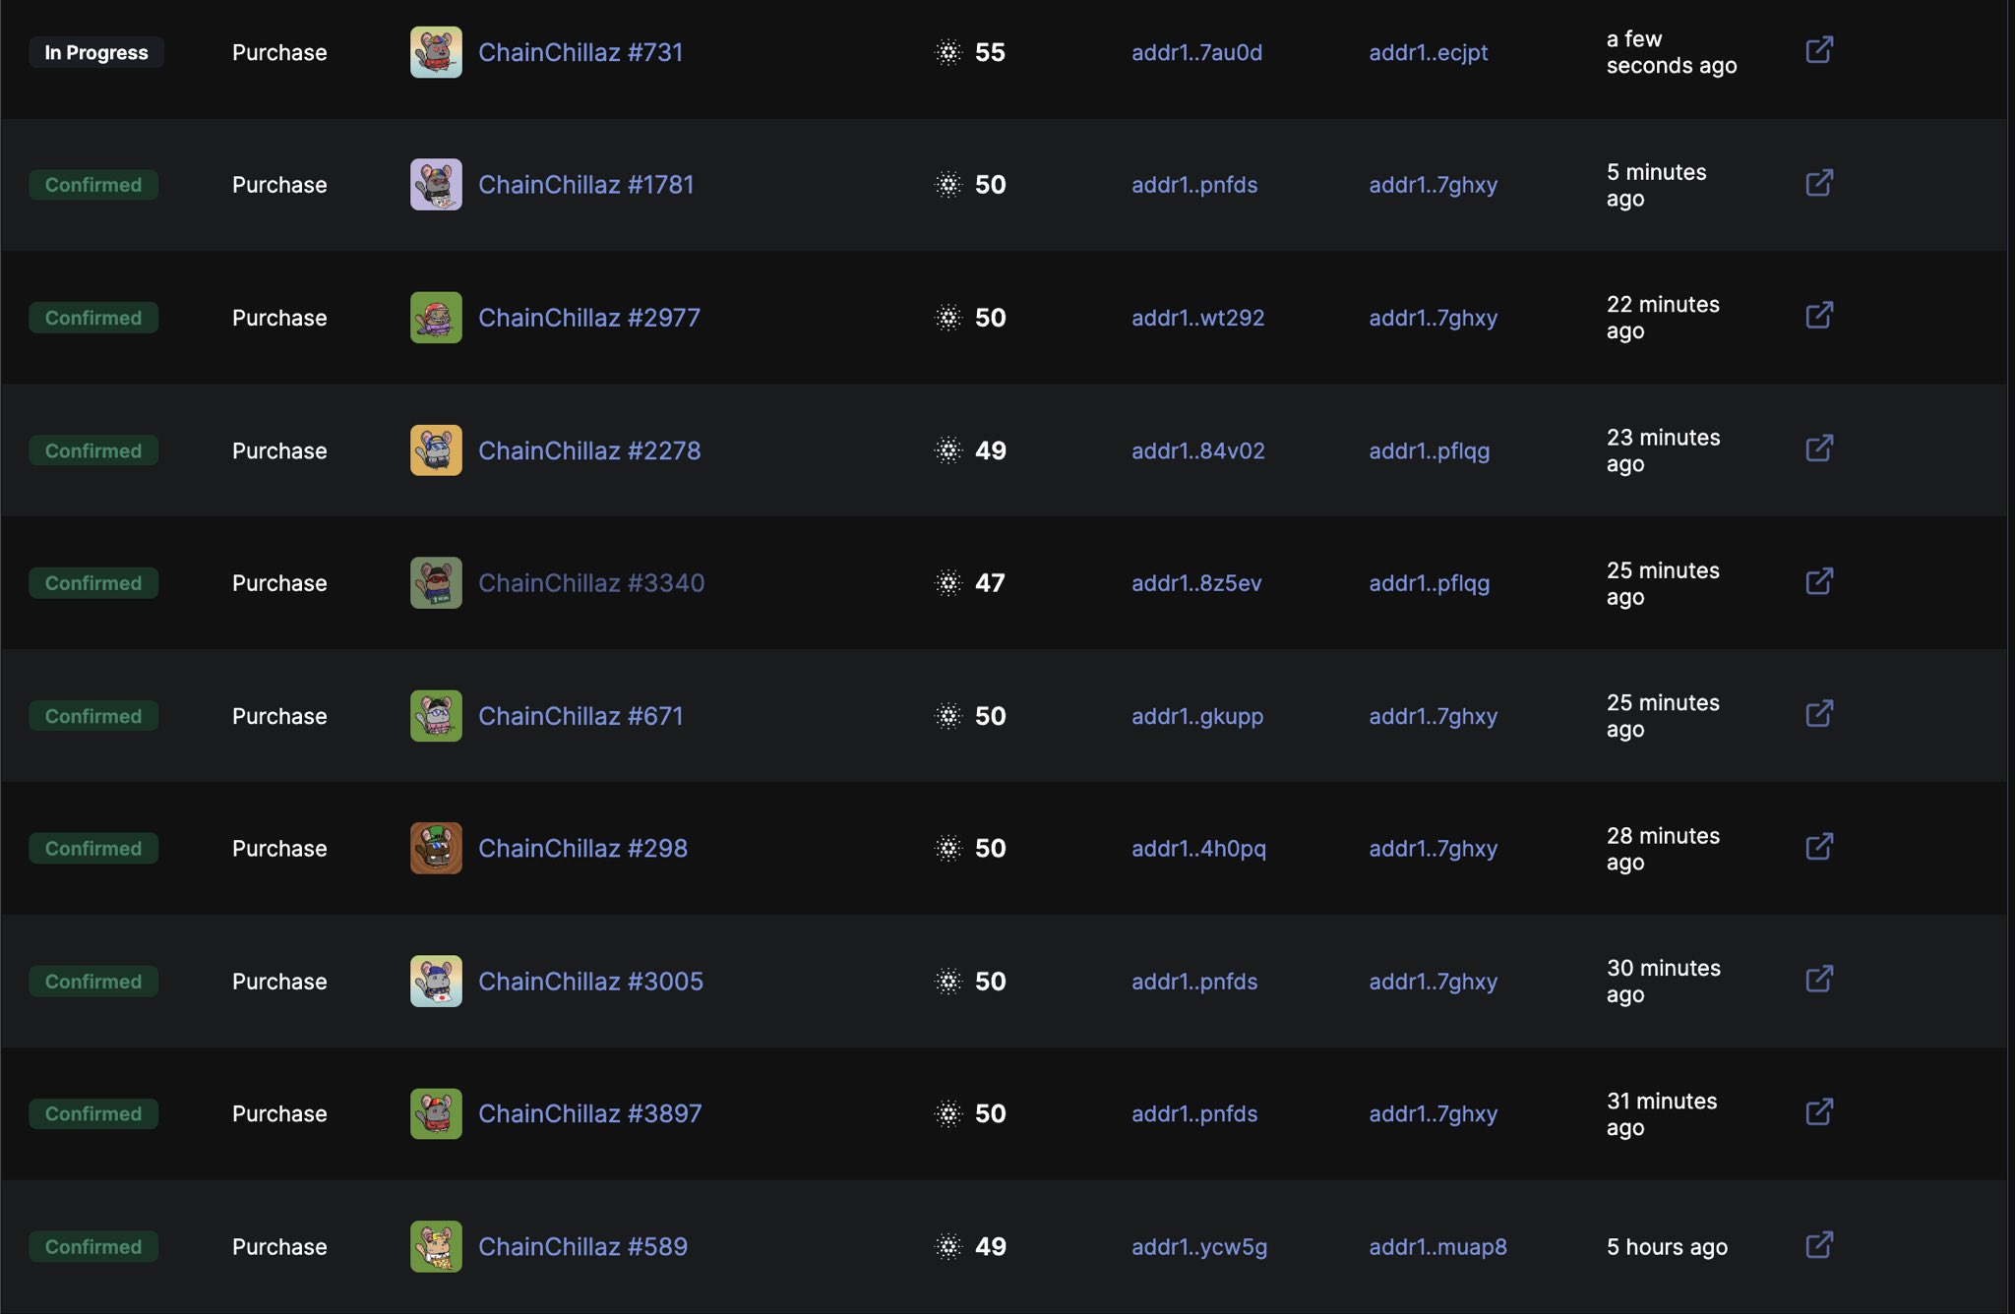Open seller address addr1..7au0d
Screen dimensions: 2015x1314
tap(1196, 53)
